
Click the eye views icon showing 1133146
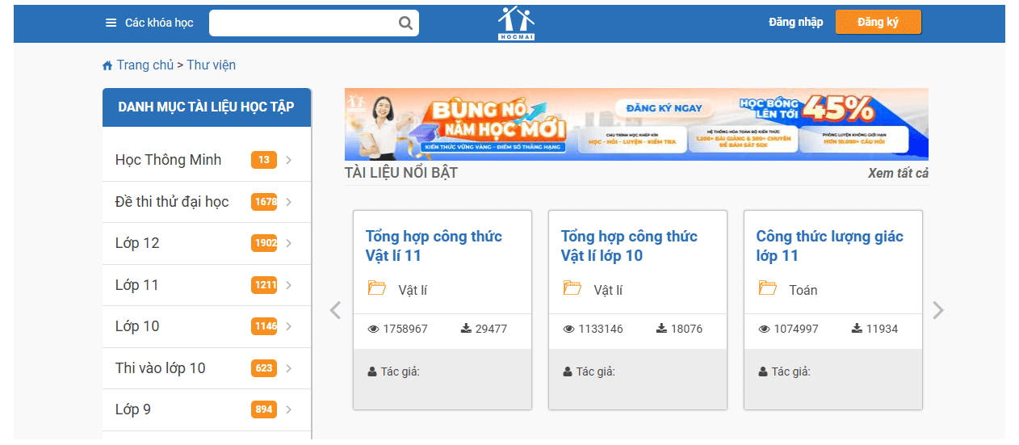[568, 329]
